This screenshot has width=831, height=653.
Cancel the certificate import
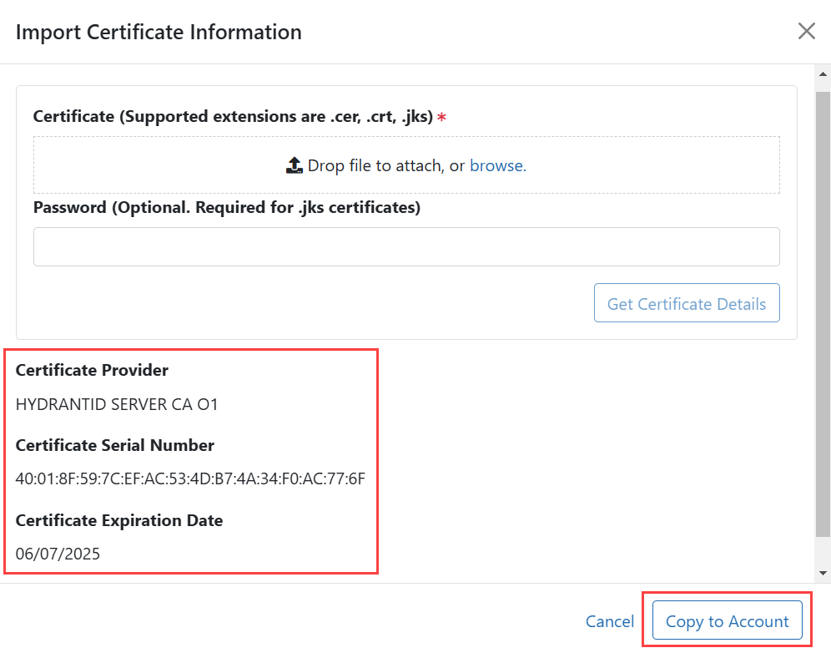pyautogui.click(x=609, y=621)
